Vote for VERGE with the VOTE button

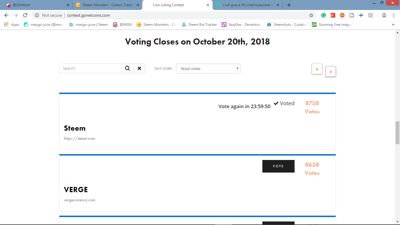[x=278, y=166]
